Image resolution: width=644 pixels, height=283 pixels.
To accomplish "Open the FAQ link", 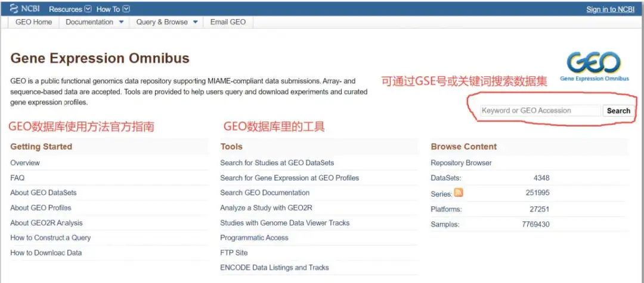I will click(x=17, y=178).
